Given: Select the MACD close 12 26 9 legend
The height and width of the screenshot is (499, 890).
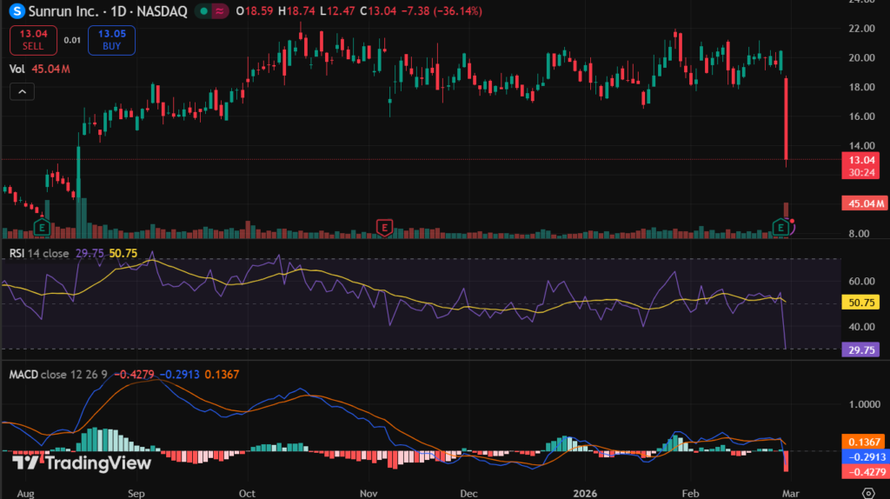Looking at the screenshot, I should click(x=57, y=374).
